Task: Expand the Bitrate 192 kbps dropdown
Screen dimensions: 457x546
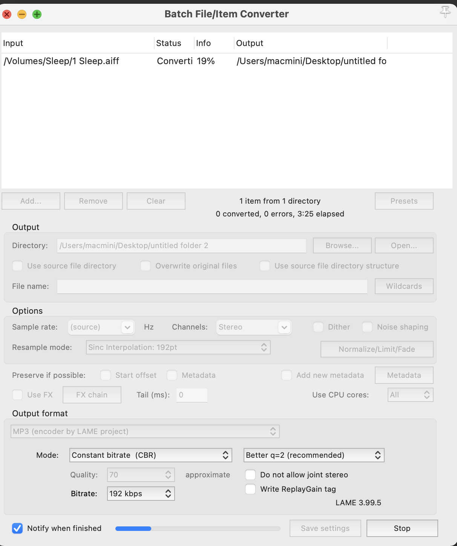Action: point(141,494)
